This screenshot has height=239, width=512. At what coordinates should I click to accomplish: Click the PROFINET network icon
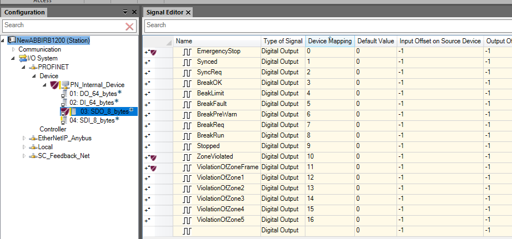pyautogui.click(x=33, y=67)
